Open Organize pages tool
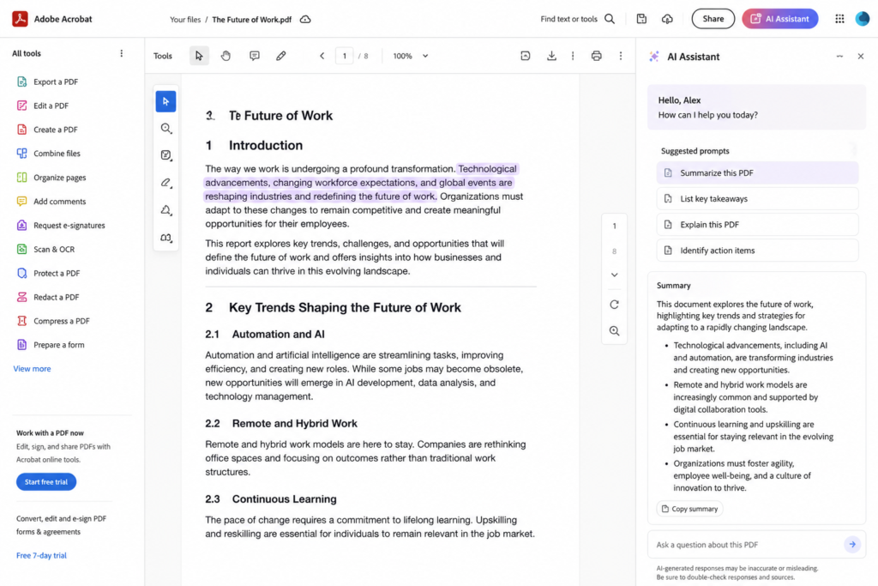Image resolution: width=878 pixels, height=586 pixels. tap(51, 178)
